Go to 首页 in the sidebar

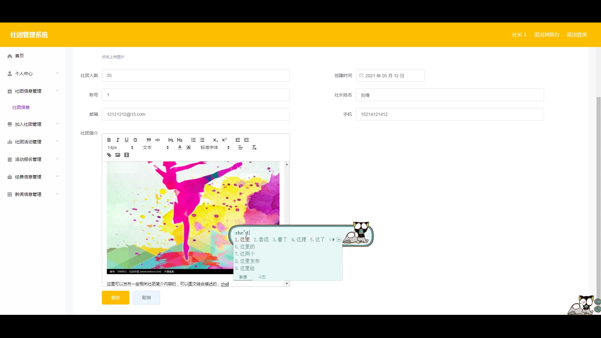click(19, 56)
